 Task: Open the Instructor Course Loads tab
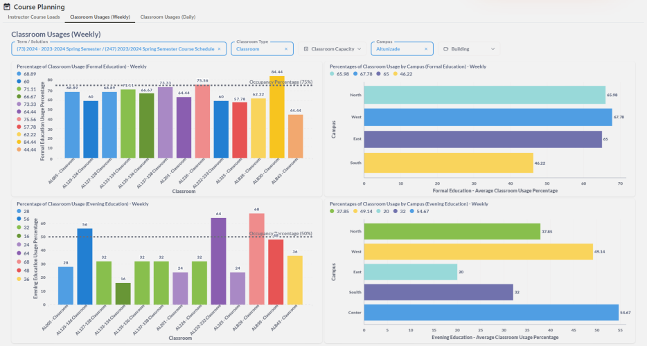[x=34, y=17]
